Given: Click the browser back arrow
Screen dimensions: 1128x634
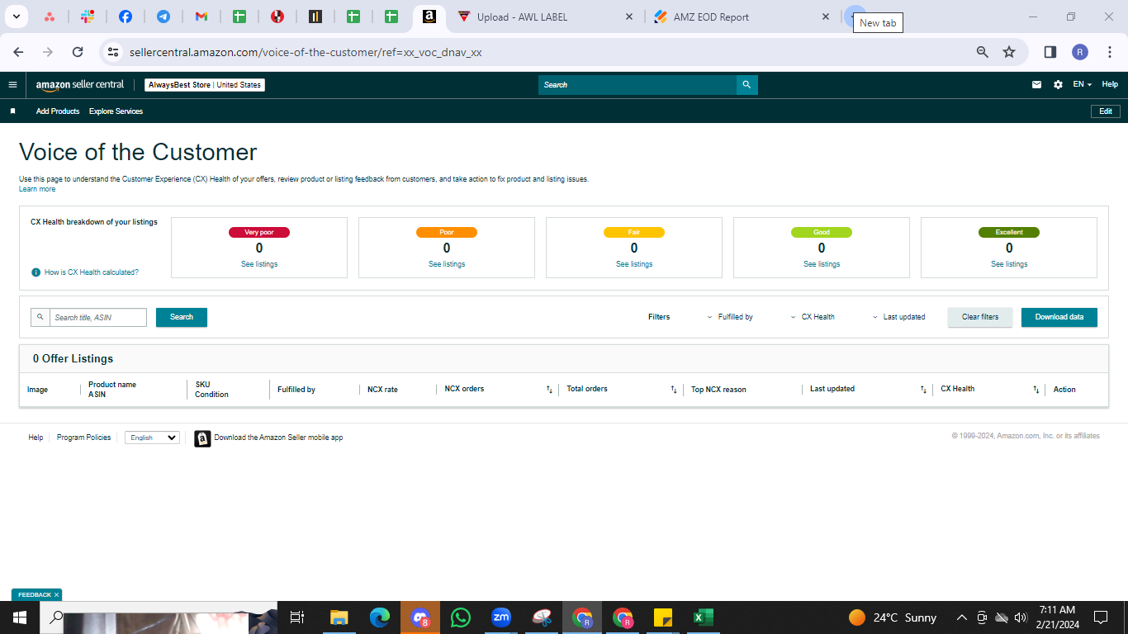Looking at the screenshot, I should click(x=19, y=51).
